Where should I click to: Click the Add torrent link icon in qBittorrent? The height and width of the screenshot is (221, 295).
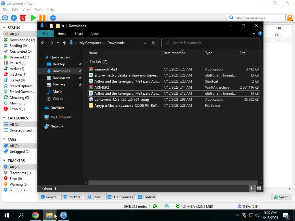click(5, 18)
